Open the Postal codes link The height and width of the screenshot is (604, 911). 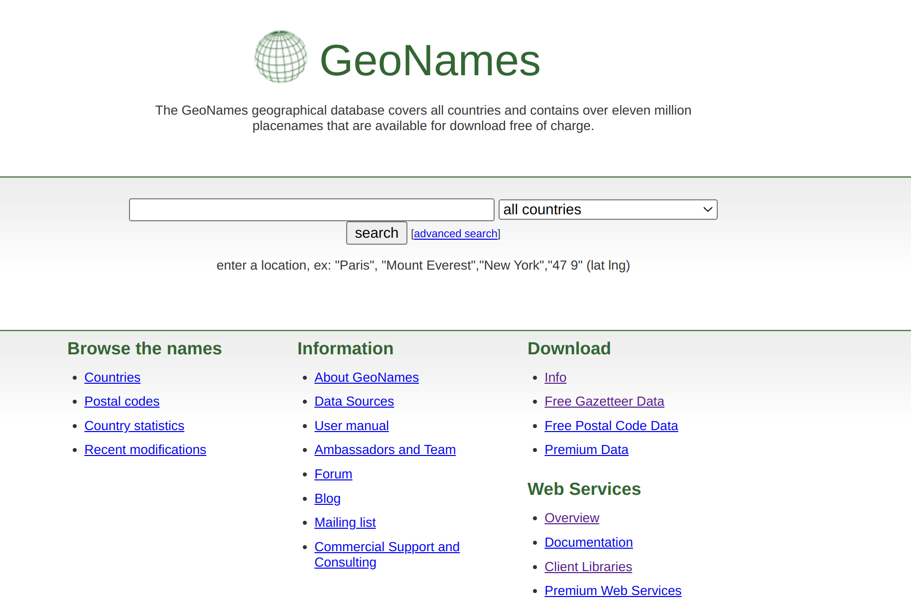click(122, 401)
